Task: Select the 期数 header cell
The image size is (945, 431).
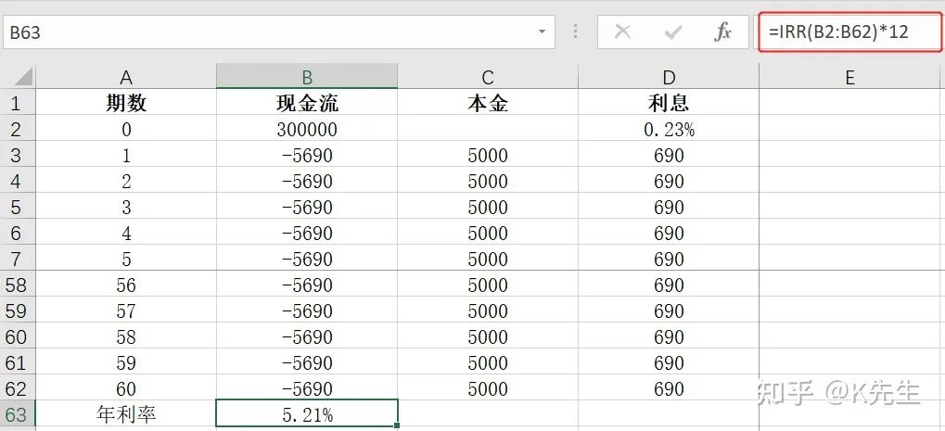Action: pos(126,103)
